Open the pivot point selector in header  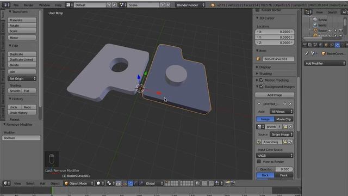110,183
